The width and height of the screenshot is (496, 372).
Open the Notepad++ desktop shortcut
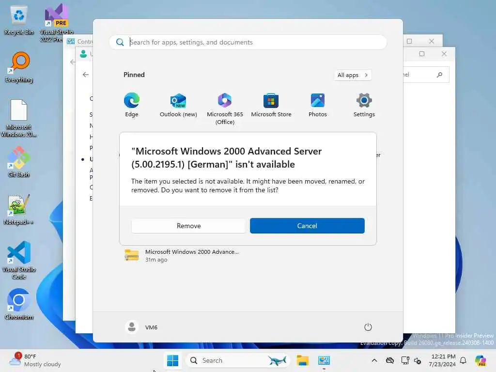tap(19, 209)
